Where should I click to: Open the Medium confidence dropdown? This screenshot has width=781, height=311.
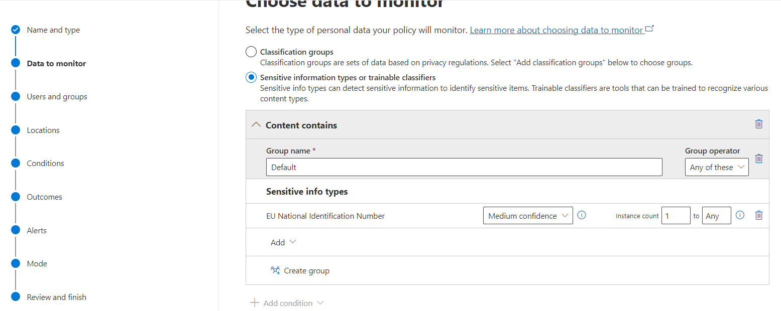(x=527, y=216)
